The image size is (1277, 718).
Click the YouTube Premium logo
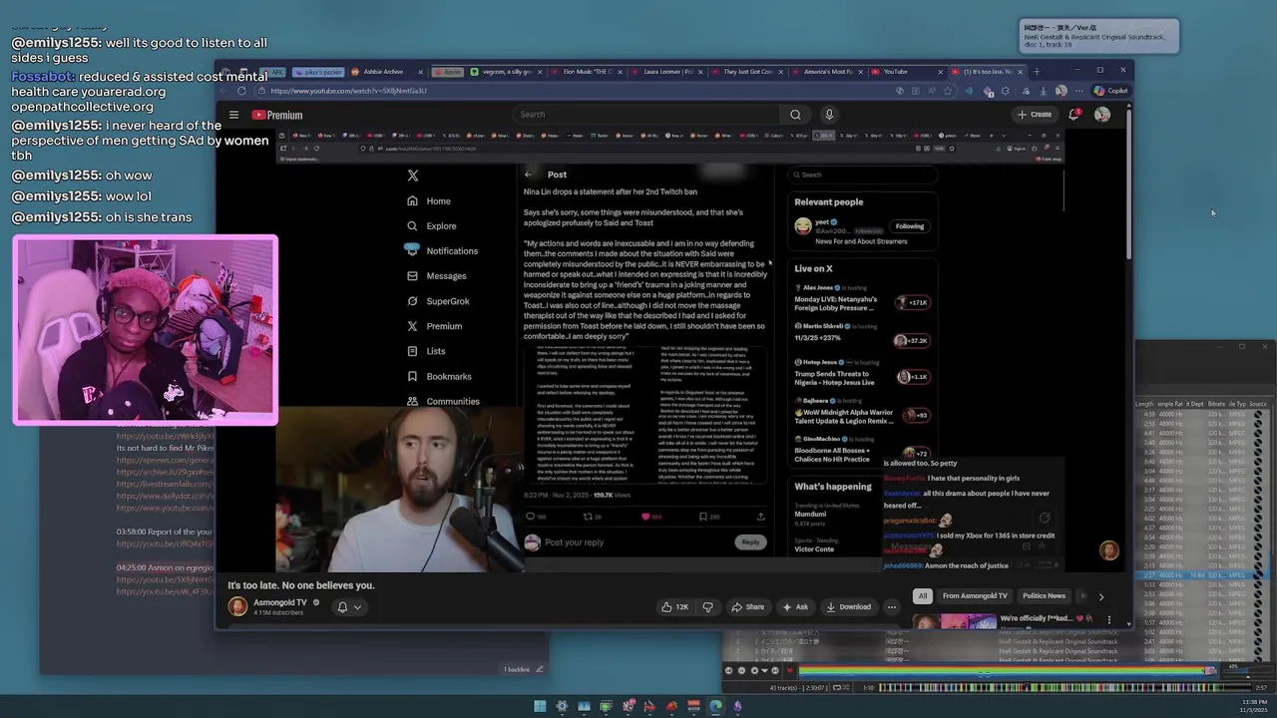pos(277,115)
